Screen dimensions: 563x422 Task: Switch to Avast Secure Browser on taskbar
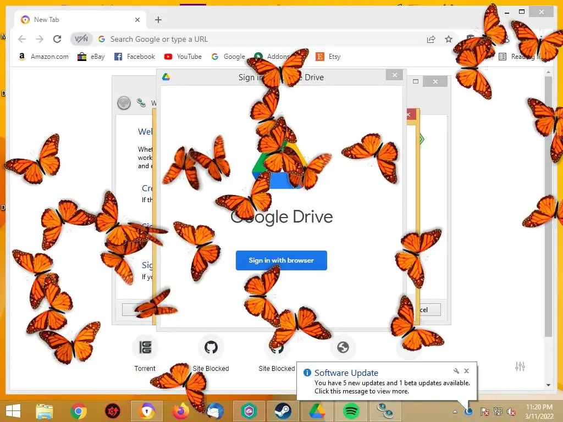pyautogui.click(x=147, y=411)
